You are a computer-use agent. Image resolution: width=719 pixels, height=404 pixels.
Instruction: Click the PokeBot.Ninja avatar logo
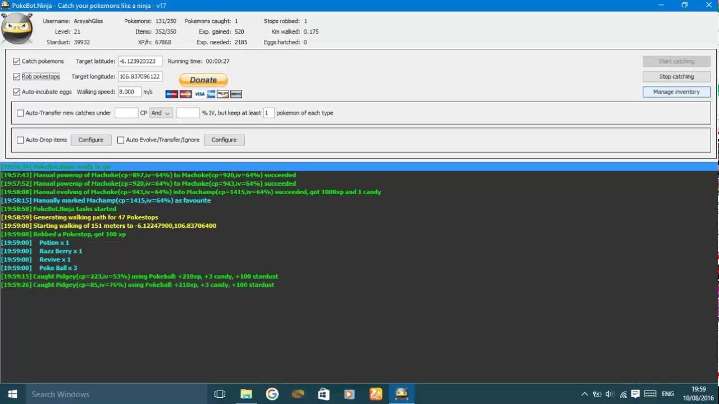[x=17, y=29]
